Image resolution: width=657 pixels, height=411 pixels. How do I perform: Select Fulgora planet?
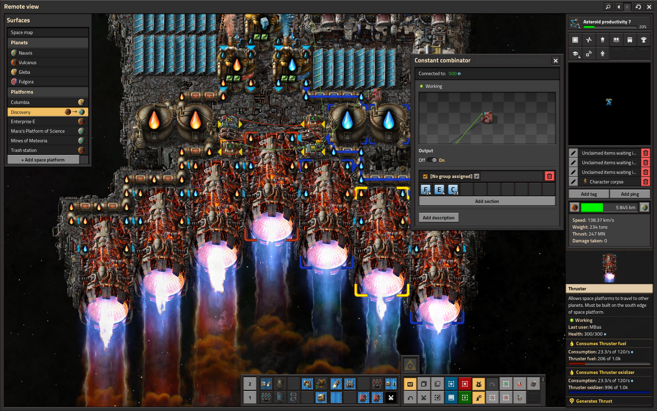click(48, 82)
